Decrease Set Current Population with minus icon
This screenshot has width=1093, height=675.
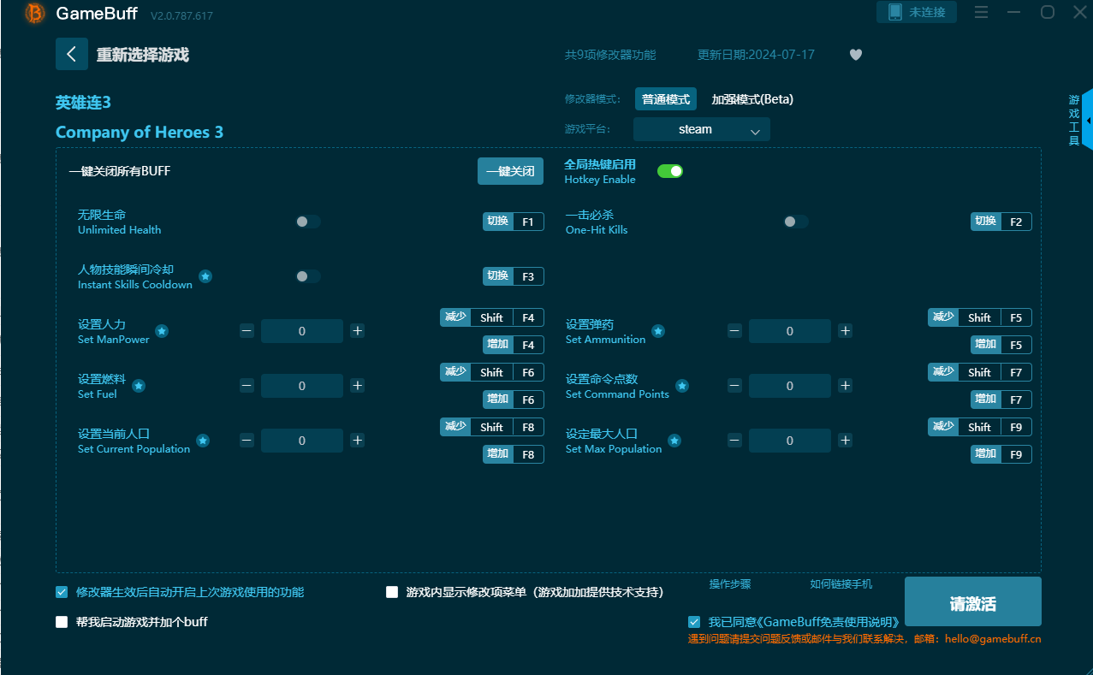tap(247, 441)
